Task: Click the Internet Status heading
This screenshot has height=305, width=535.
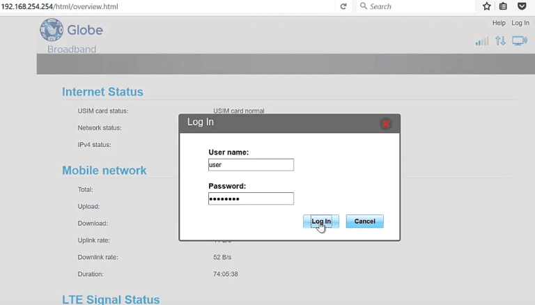Action: [102, 92]
